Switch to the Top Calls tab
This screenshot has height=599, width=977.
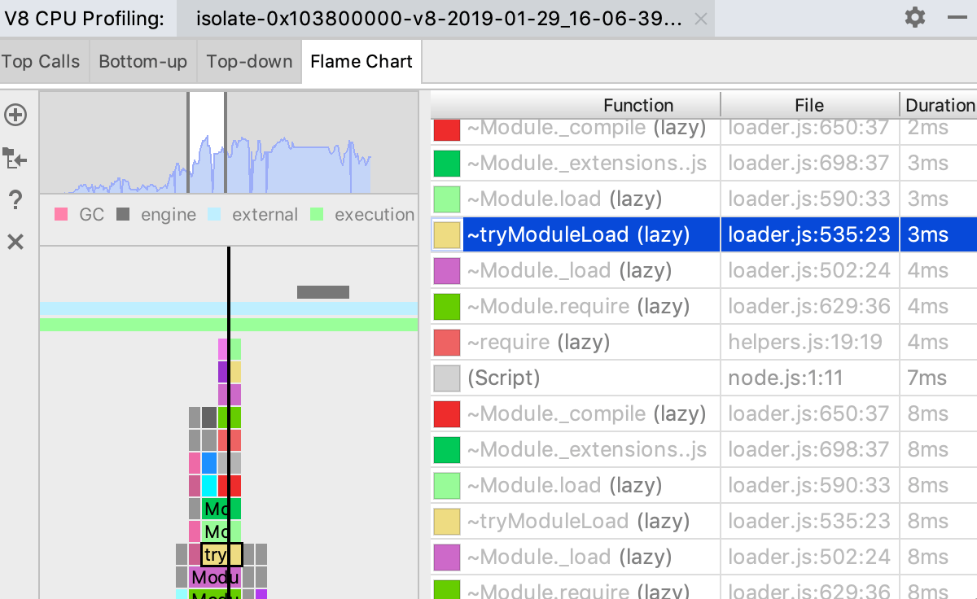pos(41,62)
